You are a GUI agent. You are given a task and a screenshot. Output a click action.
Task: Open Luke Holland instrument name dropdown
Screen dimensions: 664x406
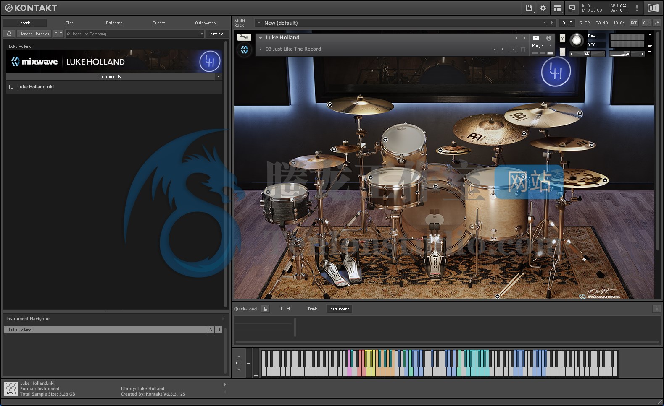(261, 38)
